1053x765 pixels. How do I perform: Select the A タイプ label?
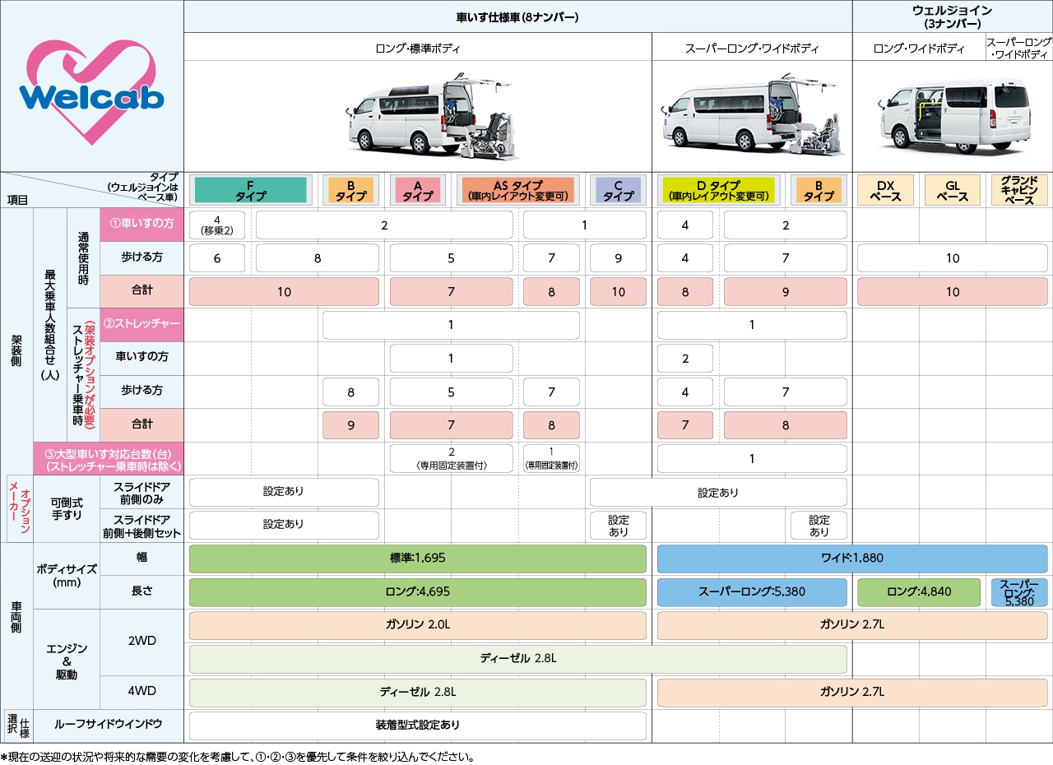418,190
